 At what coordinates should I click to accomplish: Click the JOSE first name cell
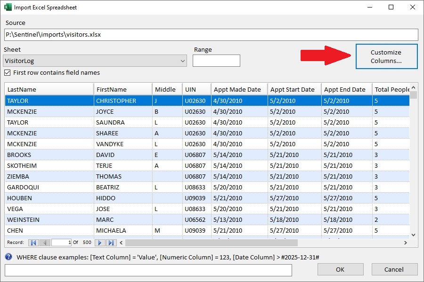[x=123, y=209]
